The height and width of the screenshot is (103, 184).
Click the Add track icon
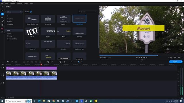pyautogui.click(x=3, y=64)
